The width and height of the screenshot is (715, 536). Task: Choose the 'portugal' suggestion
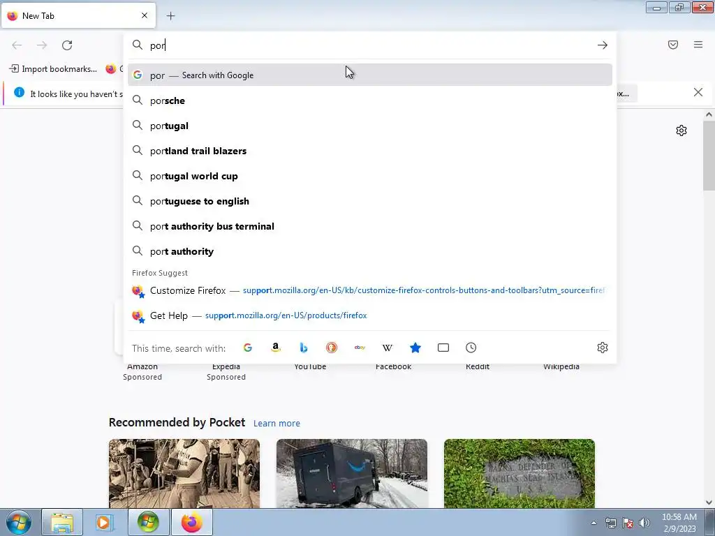(370, 126)
